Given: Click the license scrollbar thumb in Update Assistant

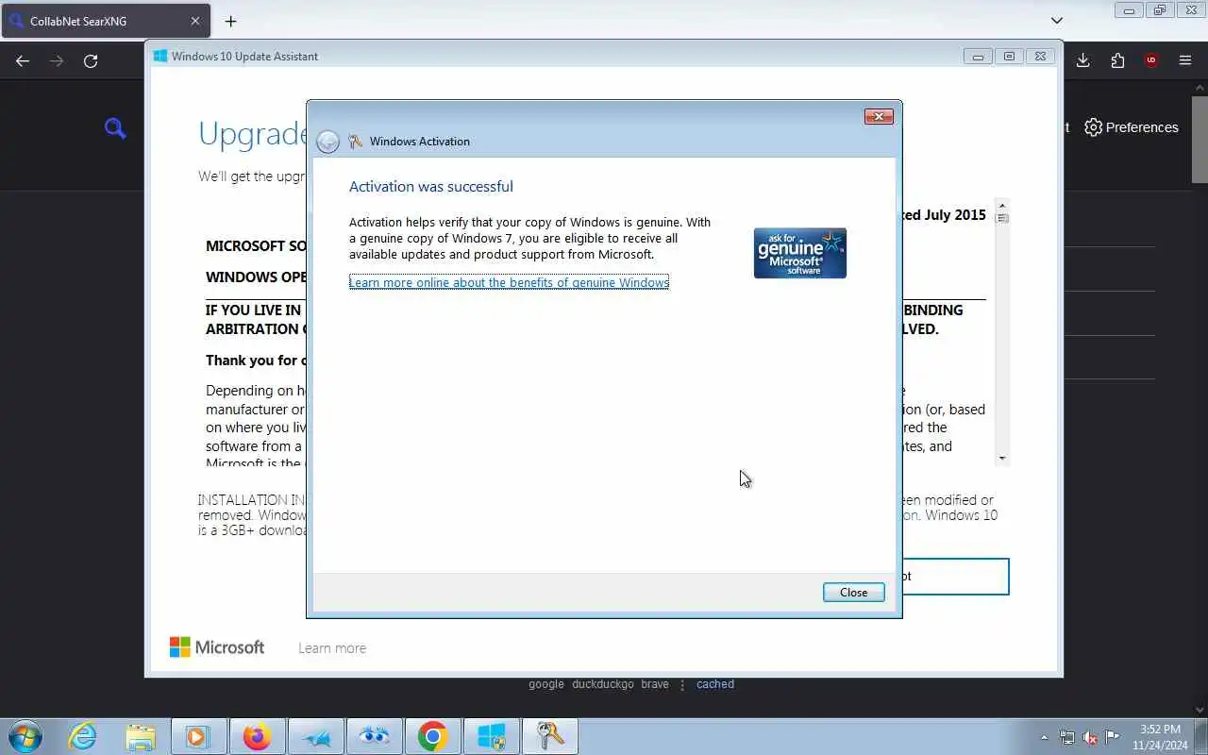Looking at the screenshot, I should 1002,218.
